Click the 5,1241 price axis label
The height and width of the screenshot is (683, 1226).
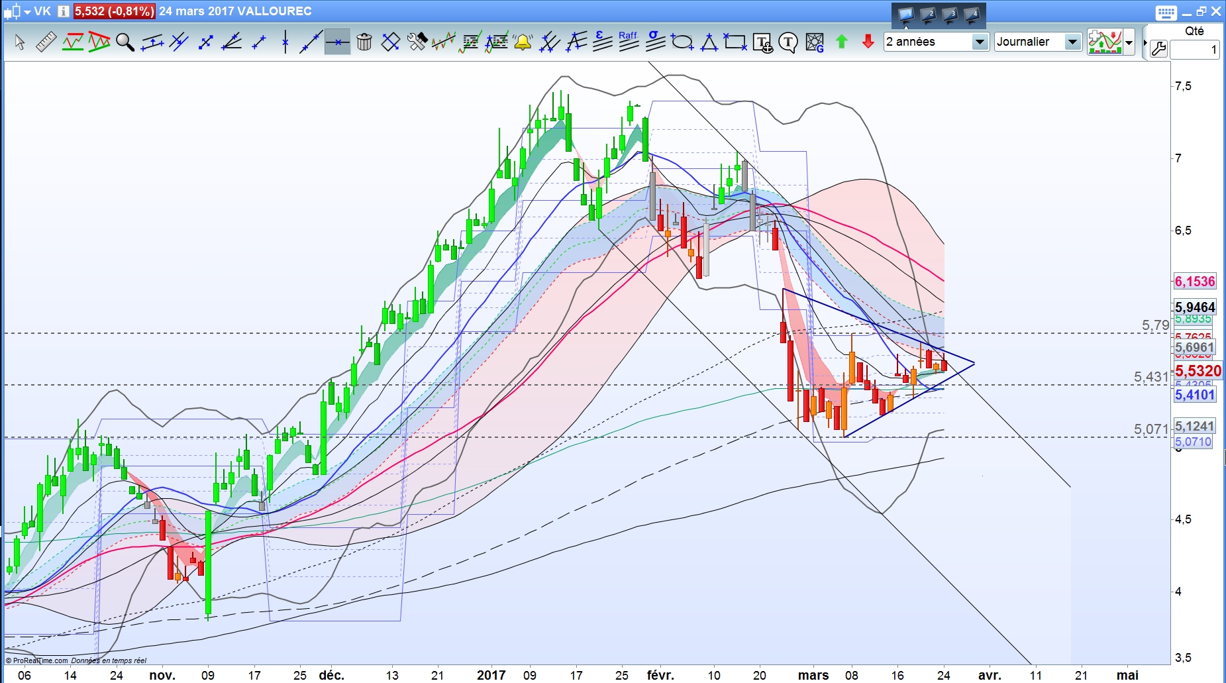point(1195,426)
